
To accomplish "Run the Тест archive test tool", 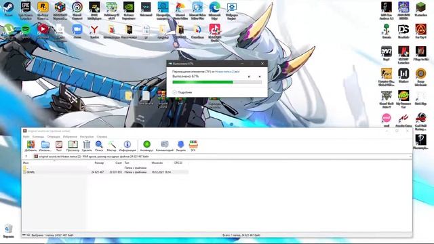I will 59,146.
